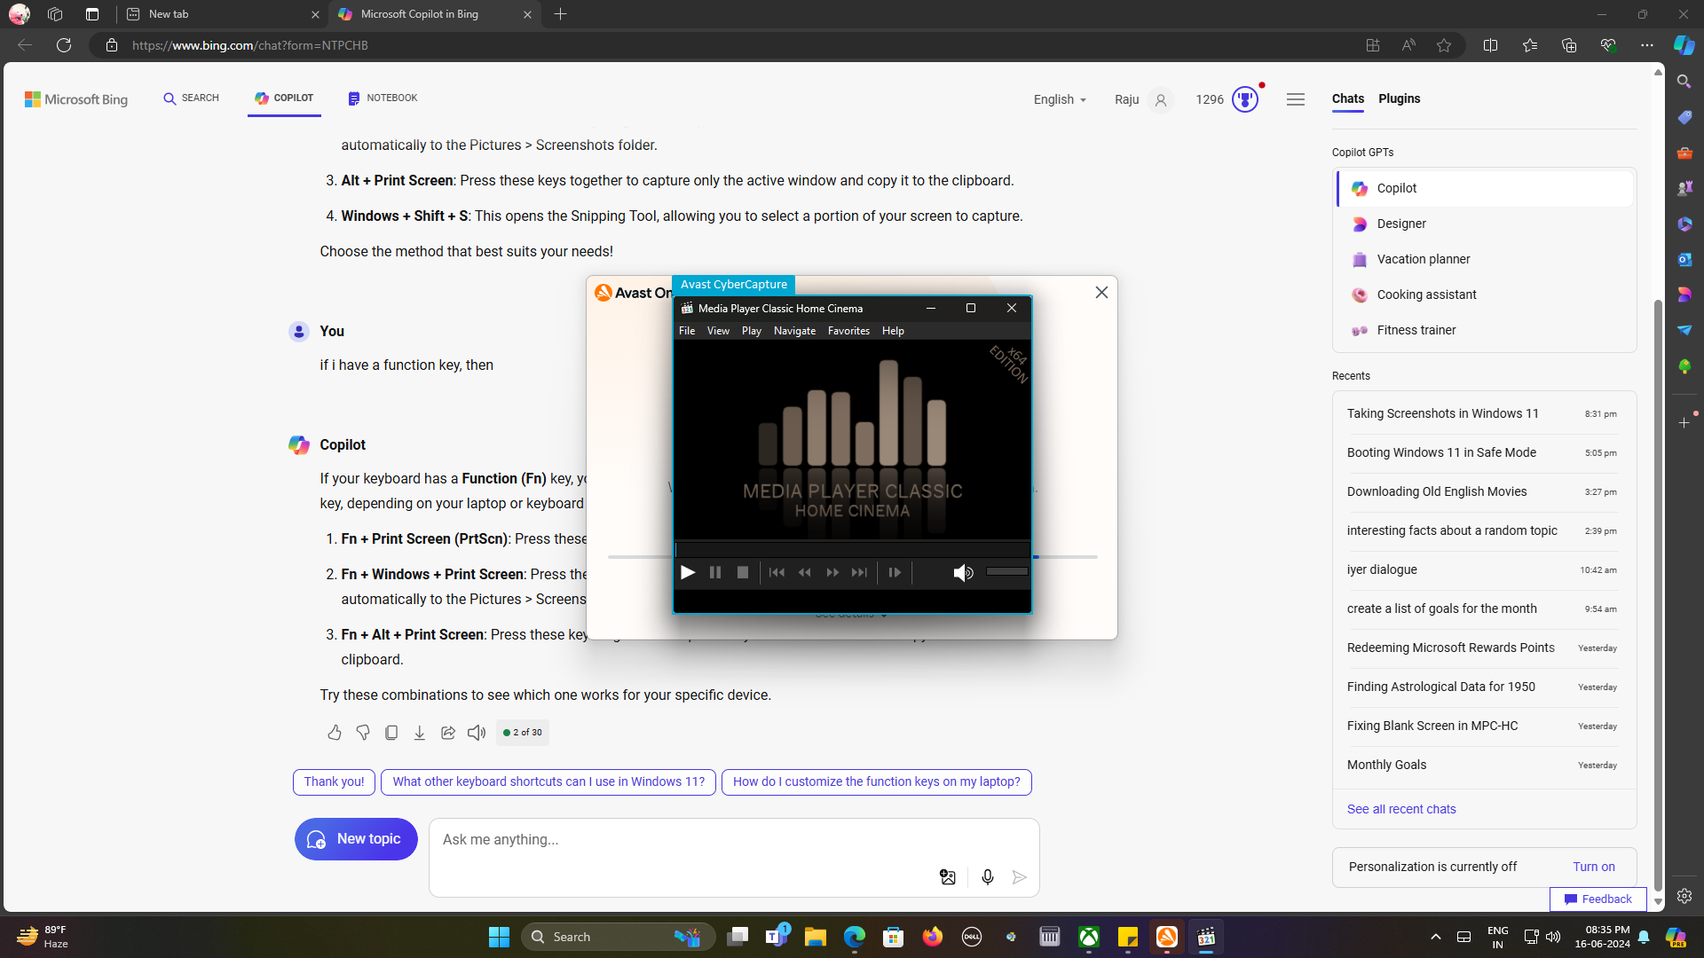Read the Copilot response aloud
The width and height of the screenshot is (1704, 958).
click(x=477, y=733)
